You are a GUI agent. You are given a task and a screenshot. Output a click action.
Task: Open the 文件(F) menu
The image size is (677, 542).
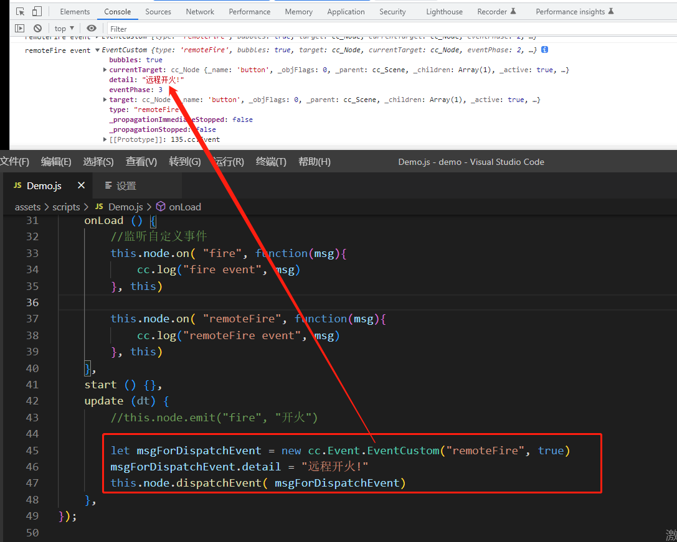(14, 162)
